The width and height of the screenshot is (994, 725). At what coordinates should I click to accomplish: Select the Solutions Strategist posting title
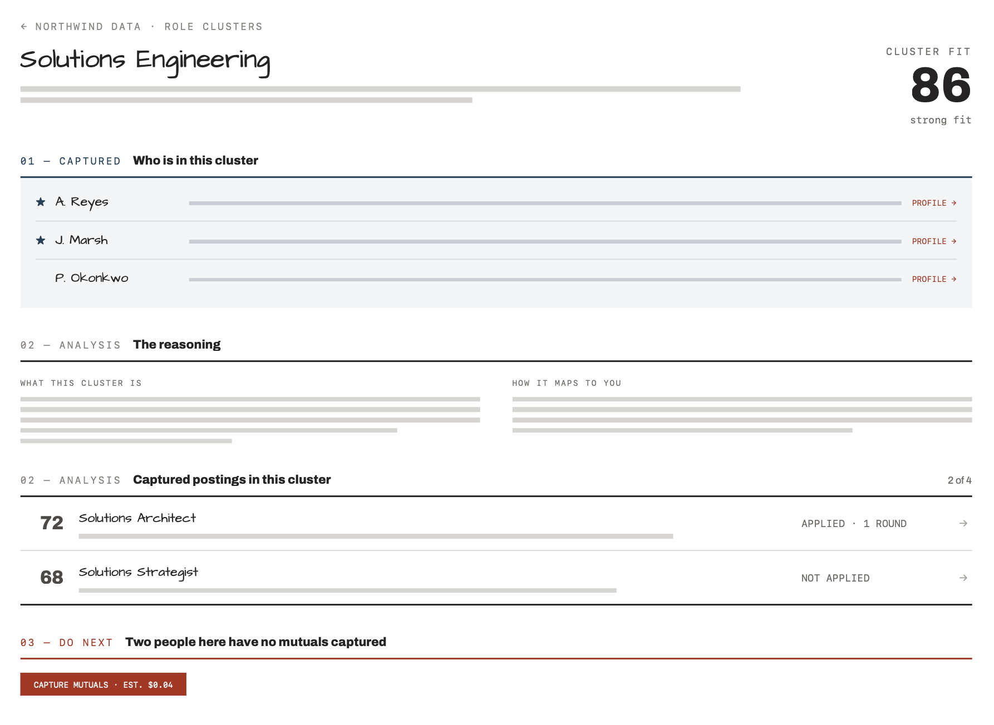coord(139,572)
